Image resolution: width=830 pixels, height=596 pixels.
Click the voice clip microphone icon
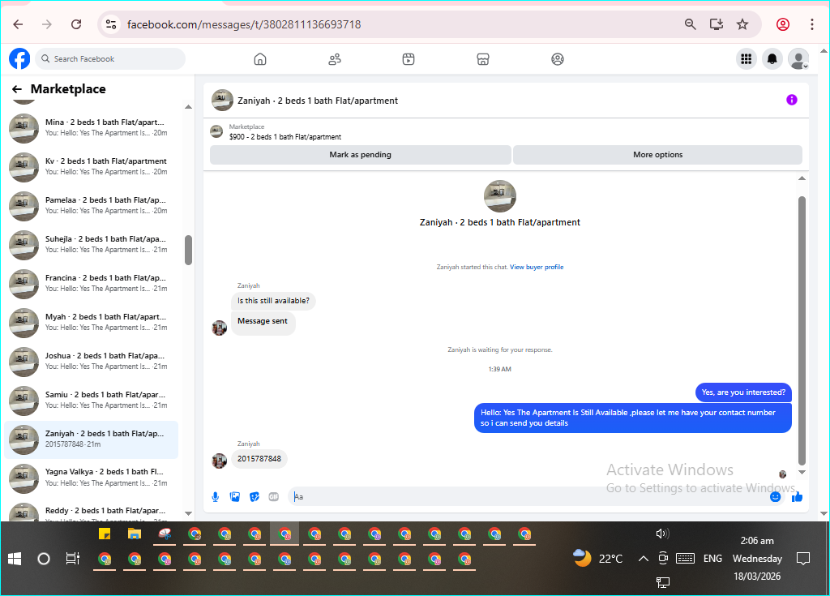[x=216, y=497]
